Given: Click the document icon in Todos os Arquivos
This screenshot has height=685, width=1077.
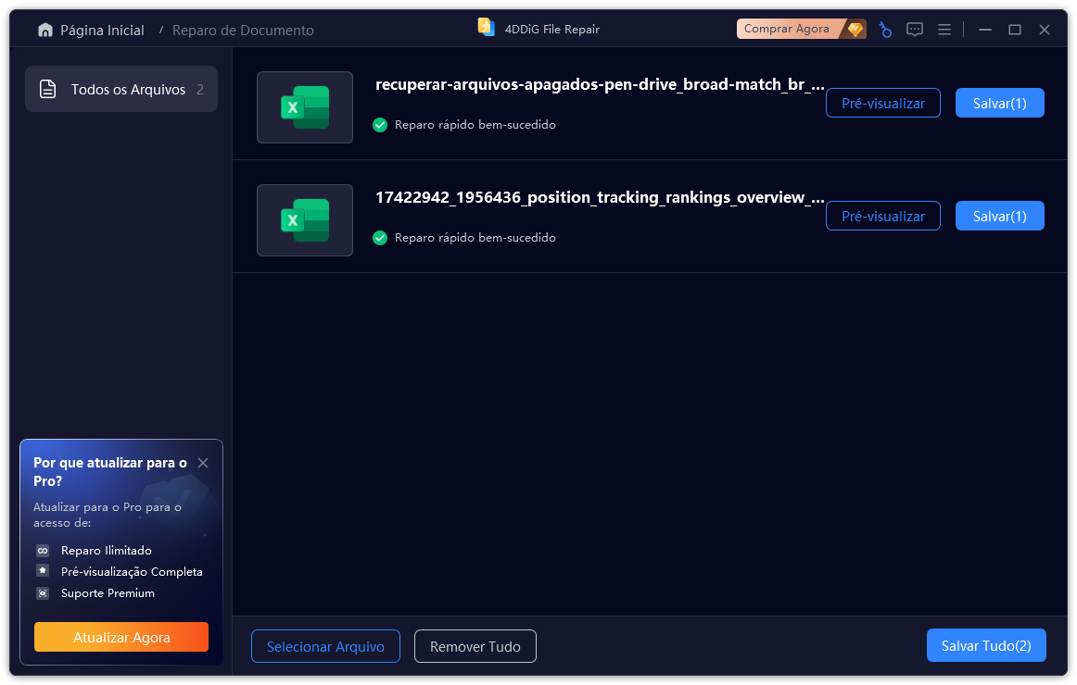Looking at the screenshot, I should coord(47,89).
